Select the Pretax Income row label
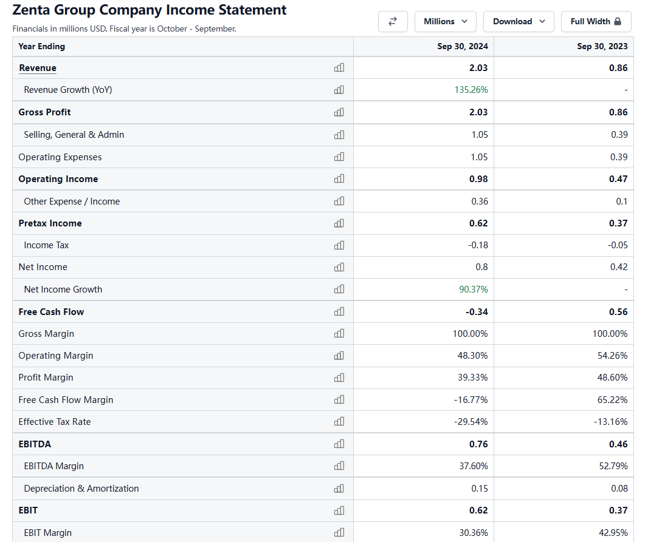The height and width of the screenshot is (542, 645). (50, 223)
